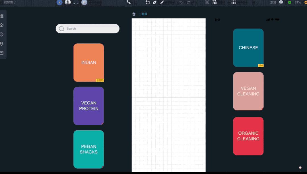Click the undo arrow

(181, 2)
